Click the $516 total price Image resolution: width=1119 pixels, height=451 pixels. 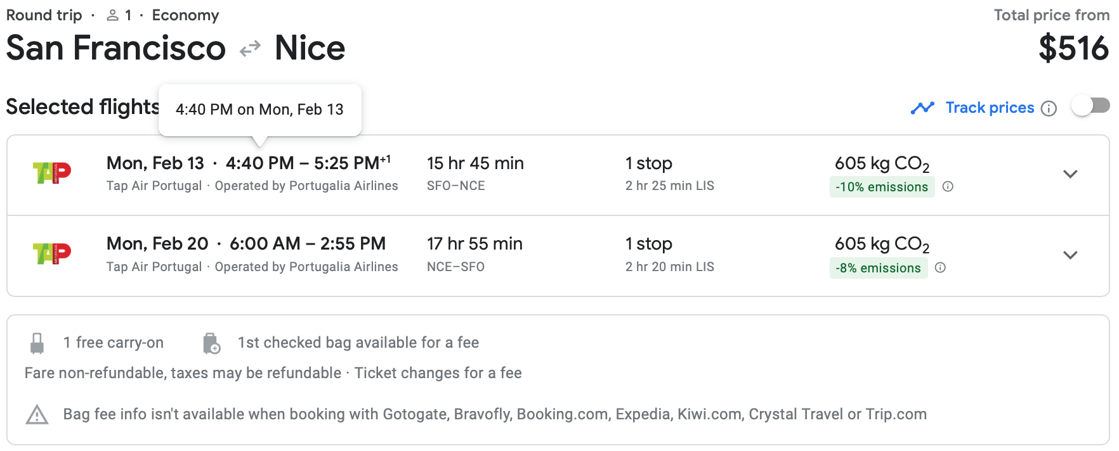pyautogui.click(x=1073, y=48)
